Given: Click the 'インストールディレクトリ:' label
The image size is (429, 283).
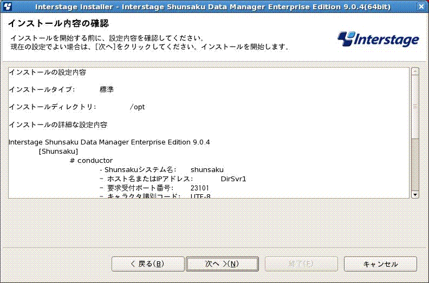Looking at the screenshot, I should pyautogui.click(x=53, y=107).
